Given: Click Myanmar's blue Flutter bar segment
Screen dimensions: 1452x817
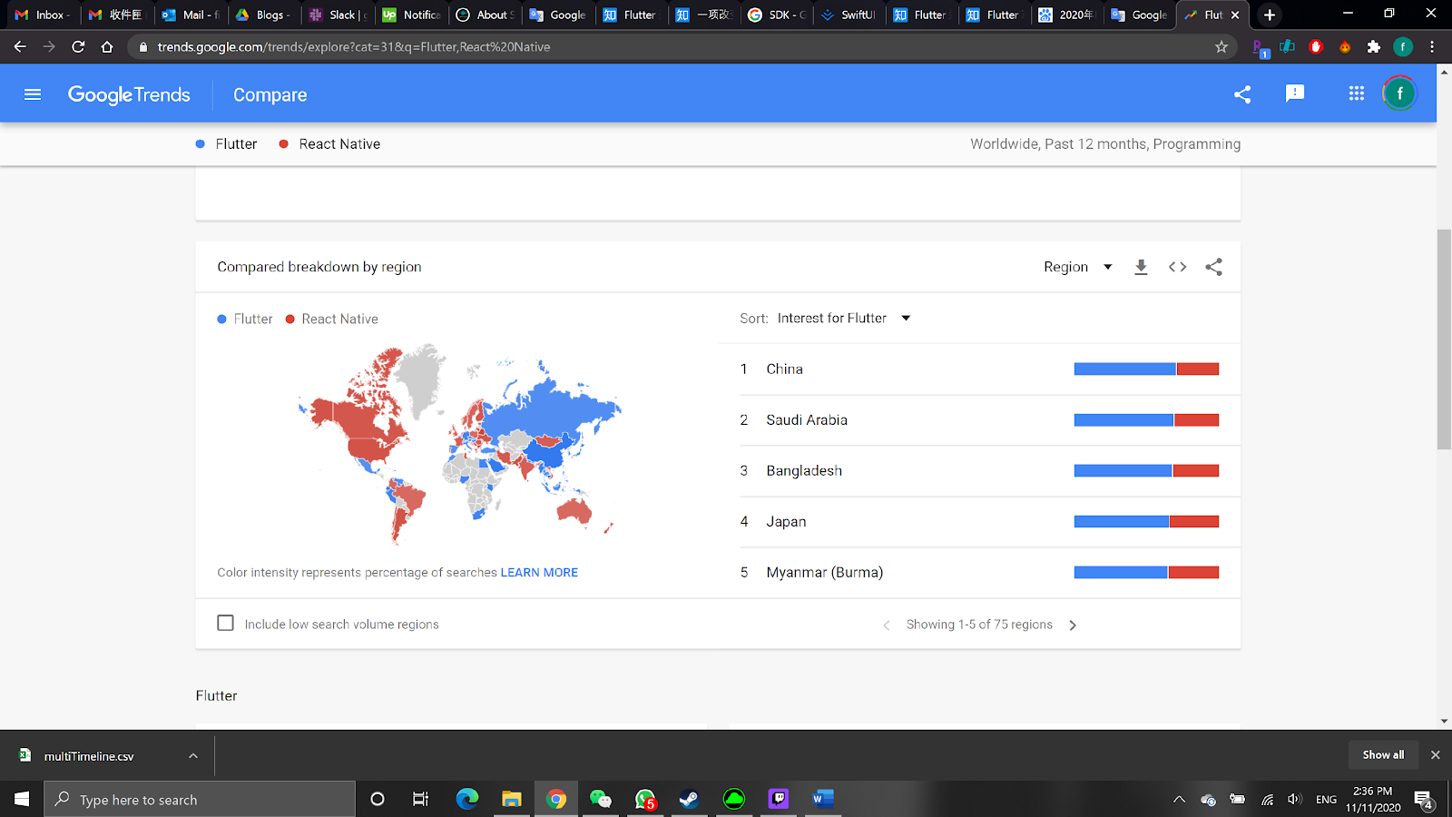Looking at the screenshot, I should (1121, 573).
